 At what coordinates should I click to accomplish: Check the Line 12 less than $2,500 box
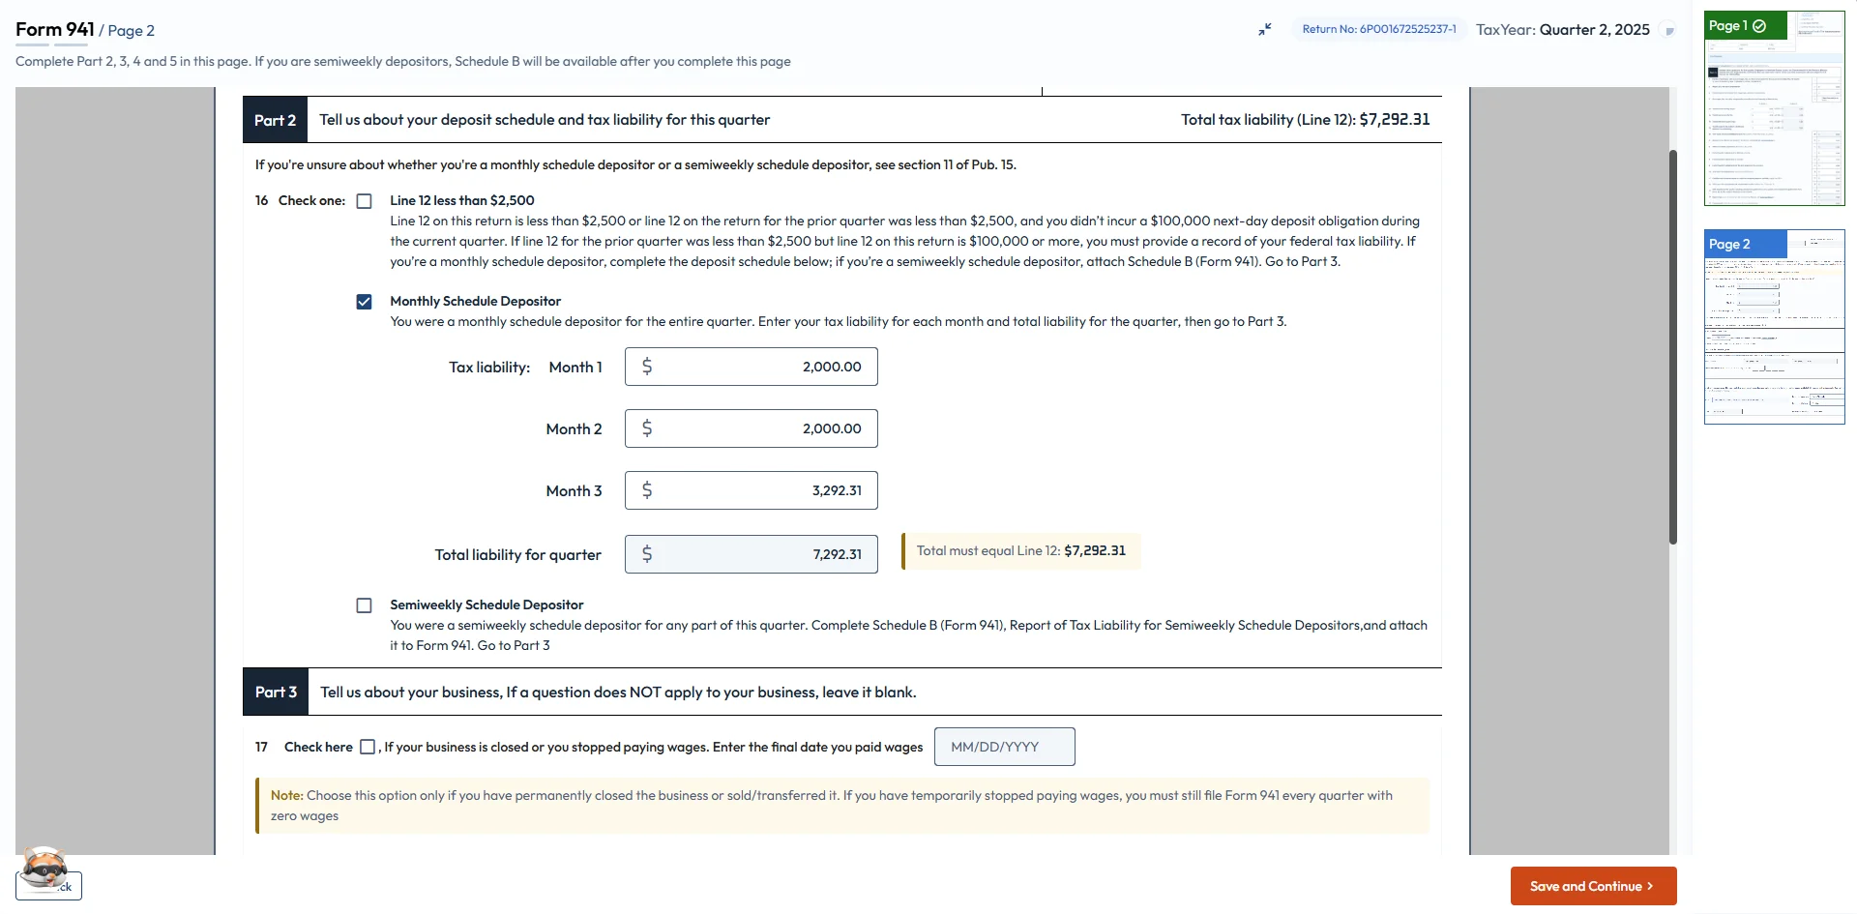365,201
